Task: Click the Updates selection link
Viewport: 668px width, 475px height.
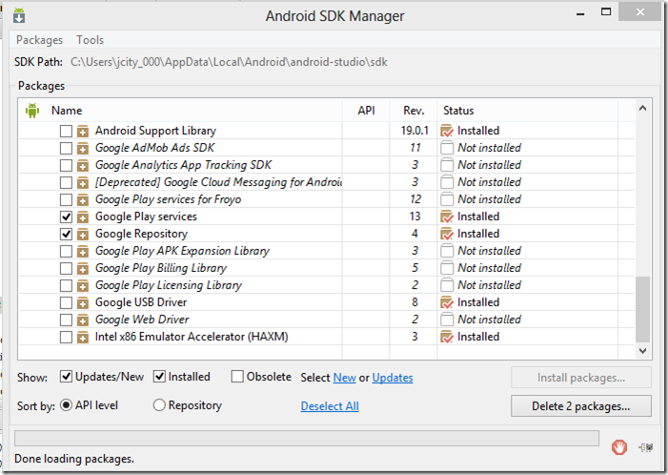Action: click(x=393, y=378)
